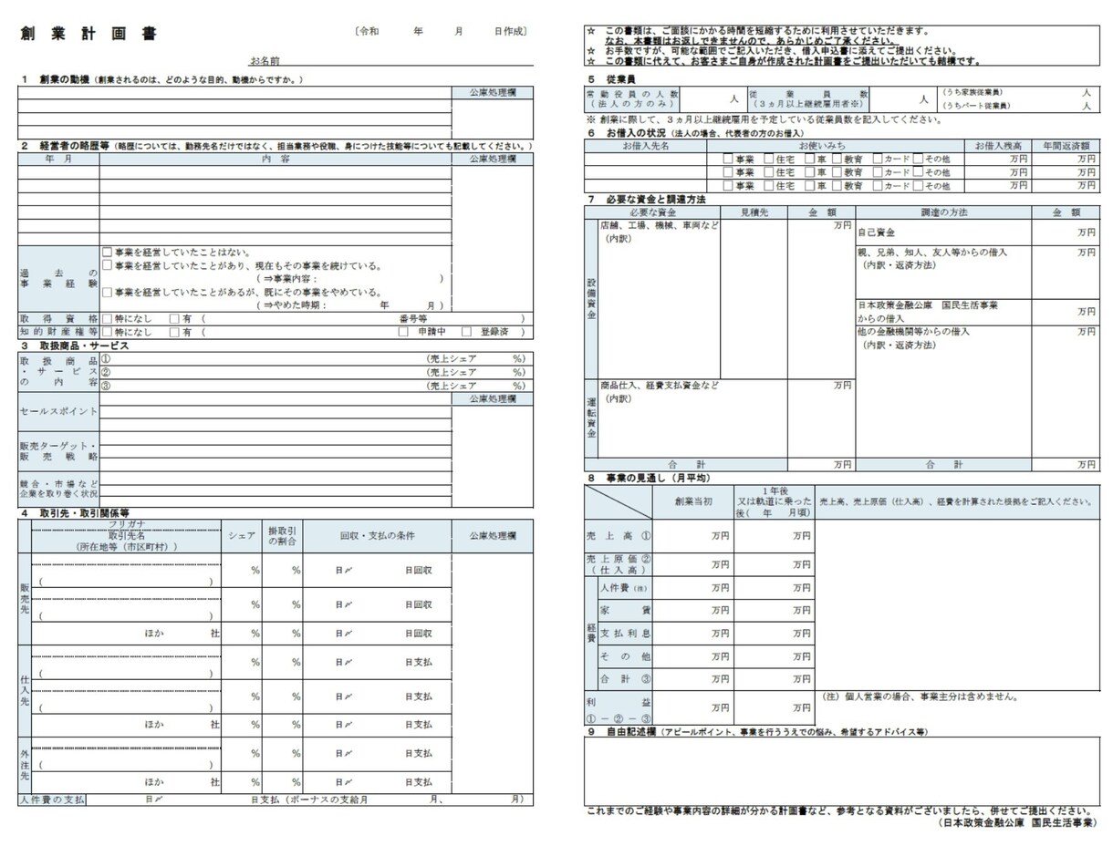
Task: Check the 既にその事業をやめている box
Action: 107,293
